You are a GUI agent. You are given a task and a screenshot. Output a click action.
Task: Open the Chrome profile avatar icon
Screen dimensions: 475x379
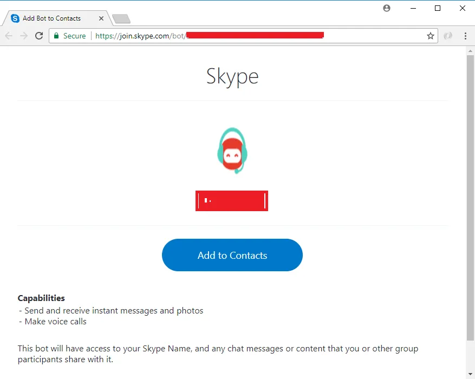(387, 8)
